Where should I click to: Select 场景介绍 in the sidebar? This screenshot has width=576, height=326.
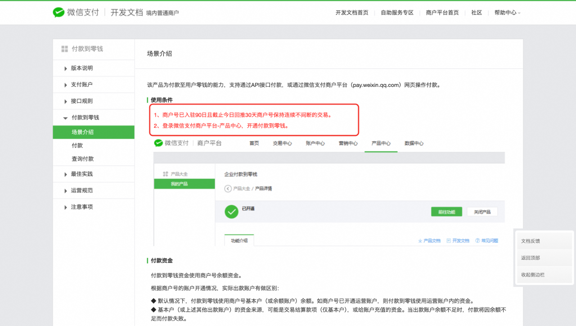94,132
